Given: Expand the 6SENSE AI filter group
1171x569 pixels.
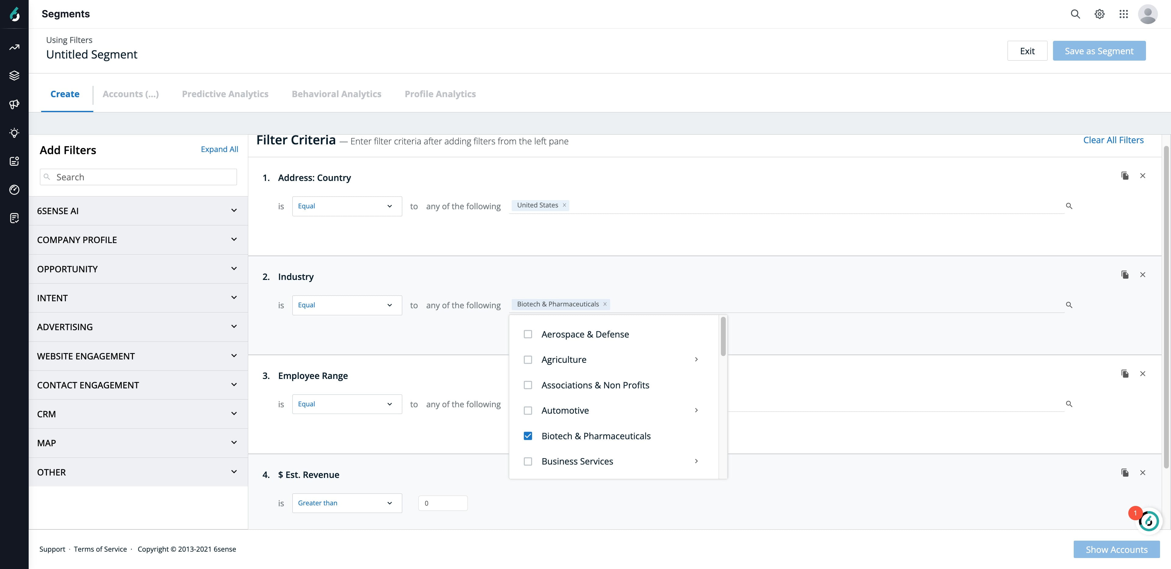Looking at the screenshot, I should click(x=138, y=211).
